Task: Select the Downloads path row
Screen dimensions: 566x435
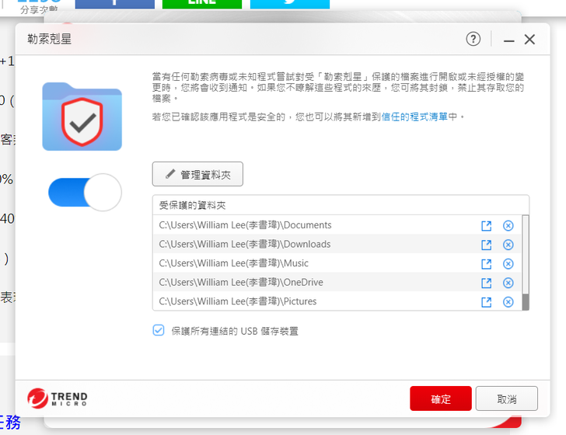Action: click(337, 244)
